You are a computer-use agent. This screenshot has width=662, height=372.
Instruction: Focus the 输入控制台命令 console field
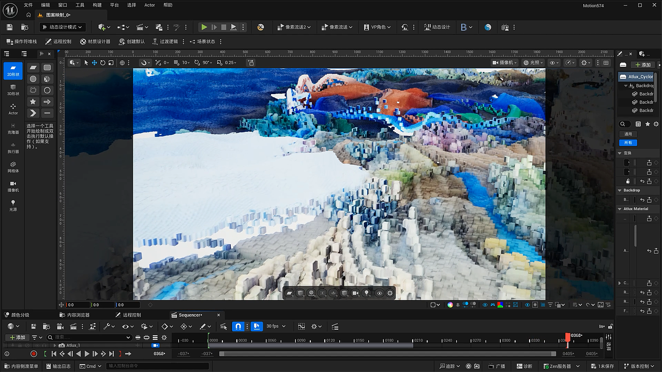click(x=157, y=366)
